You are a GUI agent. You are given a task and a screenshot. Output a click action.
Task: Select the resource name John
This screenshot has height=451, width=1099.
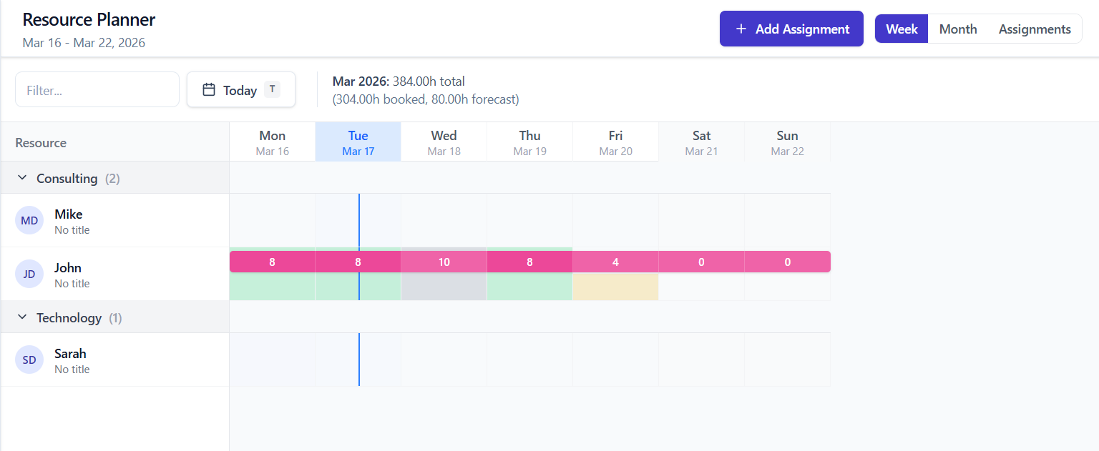pyautogui.click(x=68, y=267)
